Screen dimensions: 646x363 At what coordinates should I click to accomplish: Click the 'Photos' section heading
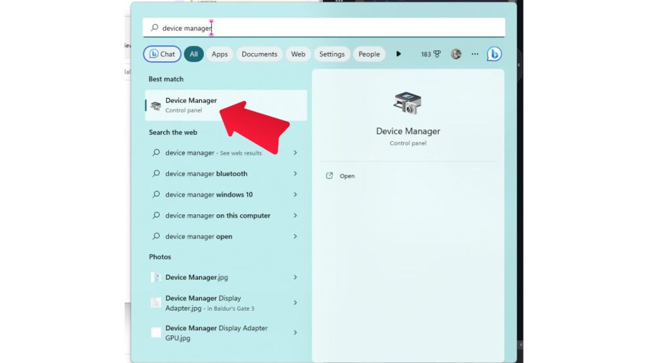(x=160, y=257)
